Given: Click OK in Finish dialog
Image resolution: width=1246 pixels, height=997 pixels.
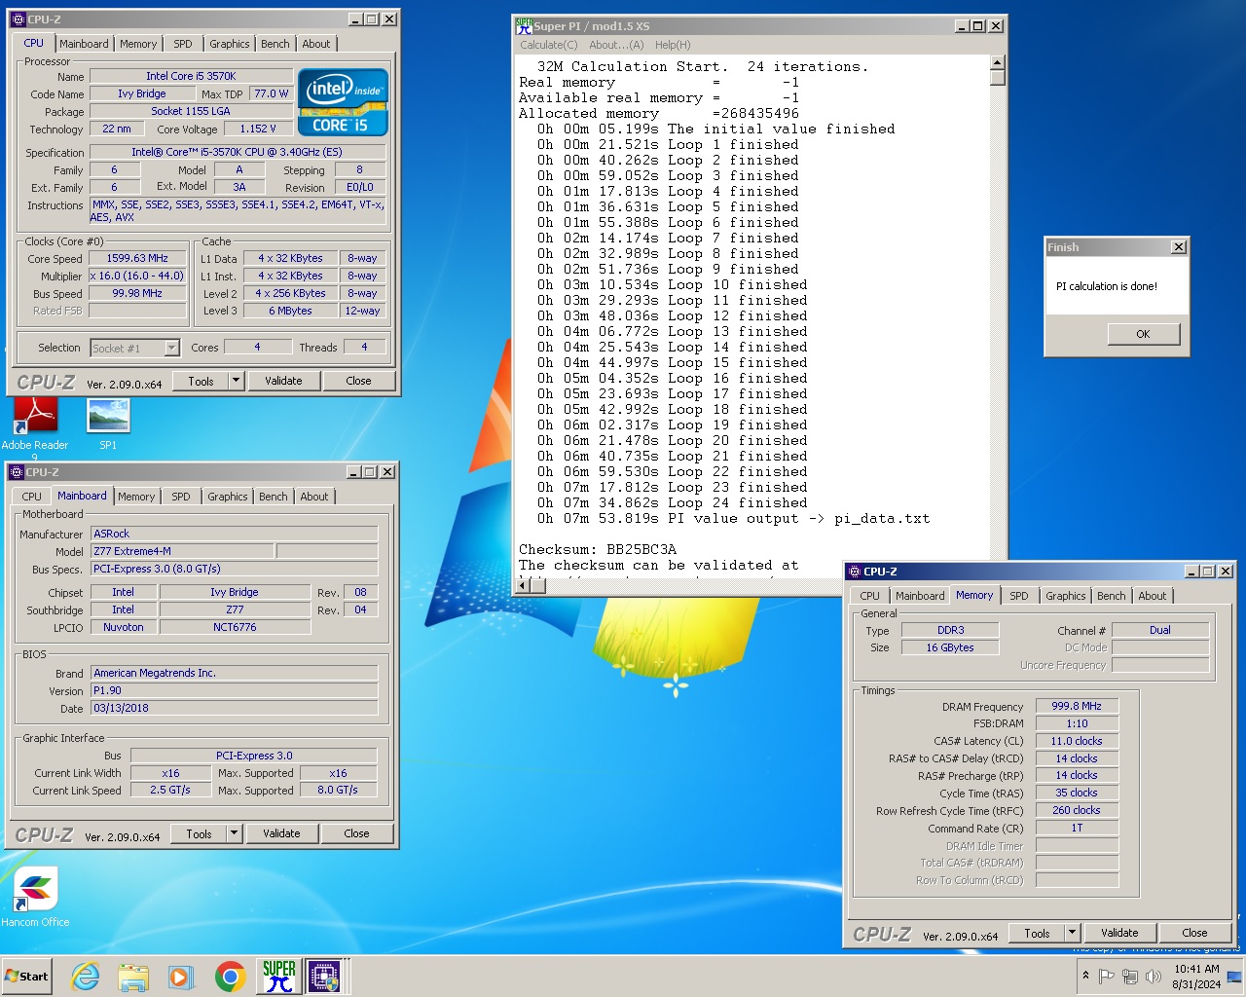Looking at the screenshot, I should point(1144,334).
